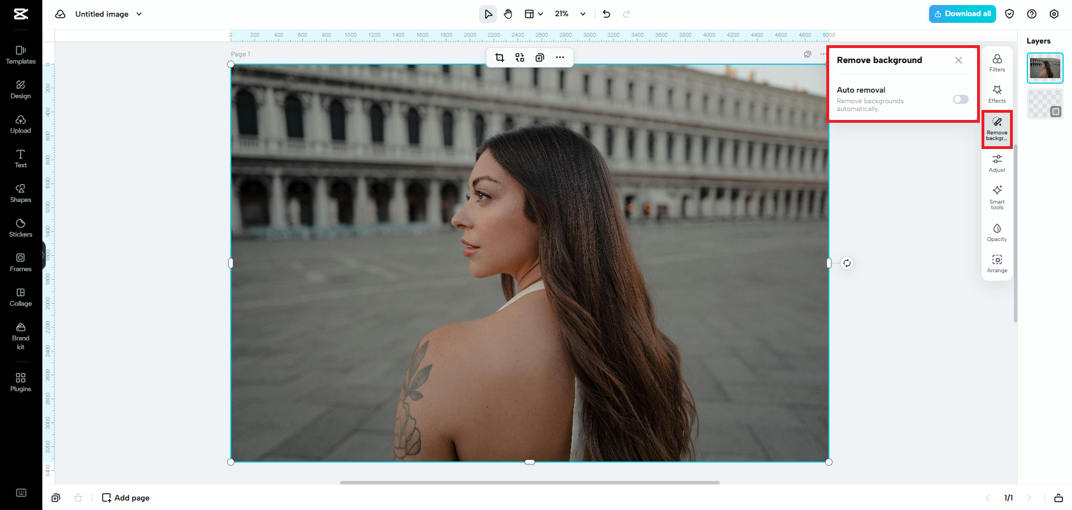Open the Brand kit section
This screenshot has height=510, width=1072.
tap(21, 336)
